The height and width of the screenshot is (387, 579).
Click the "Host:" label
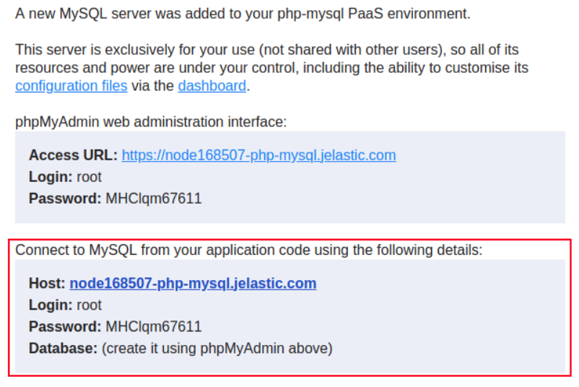click(x=47, y=284)
